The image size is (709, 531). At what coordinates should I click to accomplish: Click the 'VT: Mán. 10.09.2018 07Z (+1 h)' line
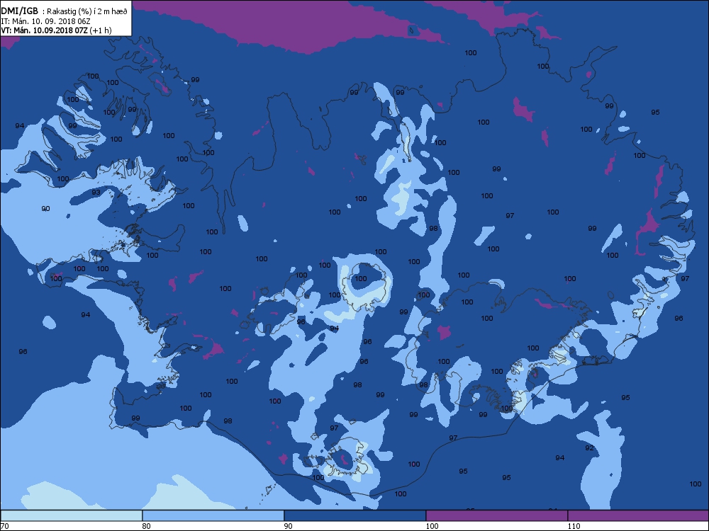tap(56, 30)
